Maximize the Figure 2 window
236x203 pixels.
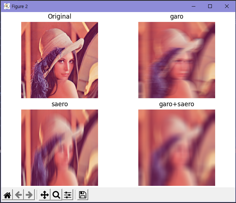tap(210, 6)
